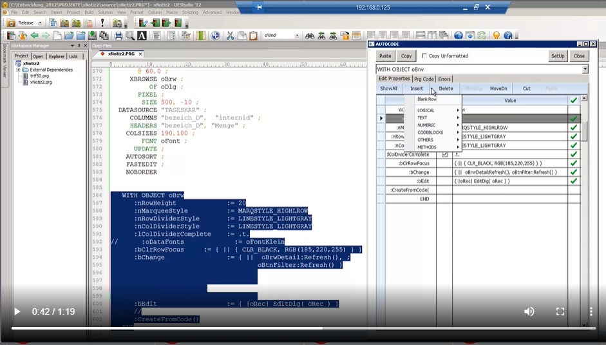Image resolution: width=606 pixels, height=345 pixels.
Task: Click the MoveDn button
Action: (498, 88)
